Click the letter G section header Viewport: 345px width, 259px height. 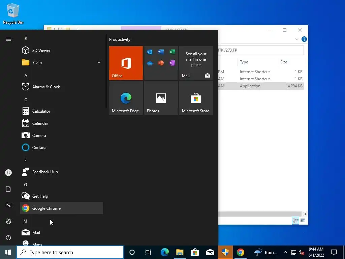point(26,184)
